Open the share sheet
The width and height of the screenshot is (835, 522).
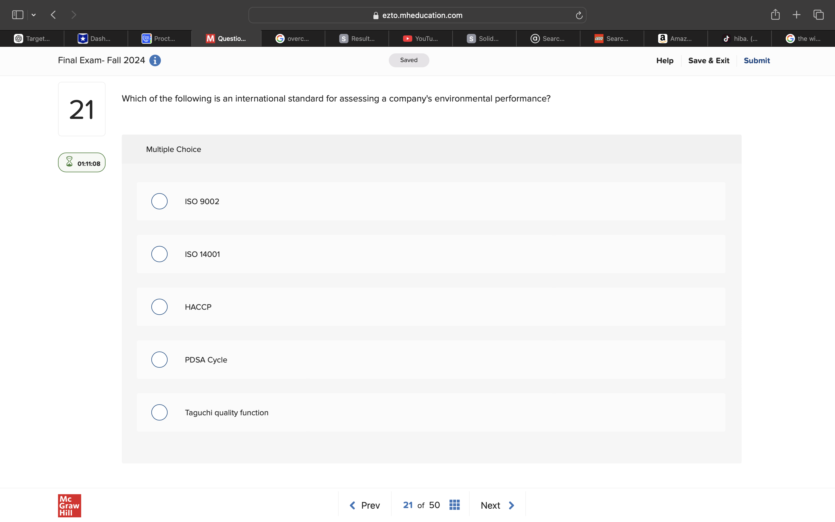tap(775, 14)
